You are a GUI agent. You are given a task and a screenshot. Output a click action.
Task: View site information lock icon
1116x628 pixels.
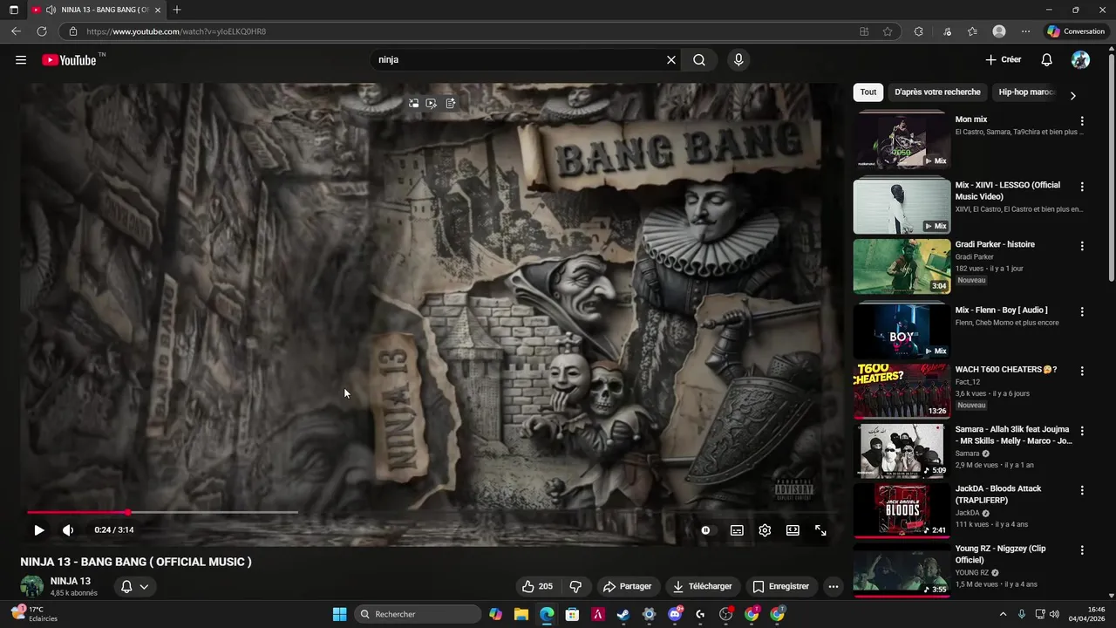[73, 31]
